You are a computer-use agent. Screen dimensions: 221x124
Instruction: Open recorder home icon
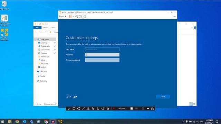click(x=153, y=108)
